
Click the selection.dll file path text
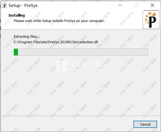coord(56,42)
